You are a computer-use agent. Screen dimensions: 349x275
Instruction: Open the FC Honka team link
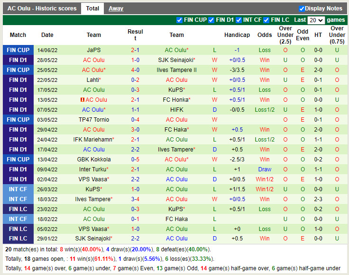point(176,100)
